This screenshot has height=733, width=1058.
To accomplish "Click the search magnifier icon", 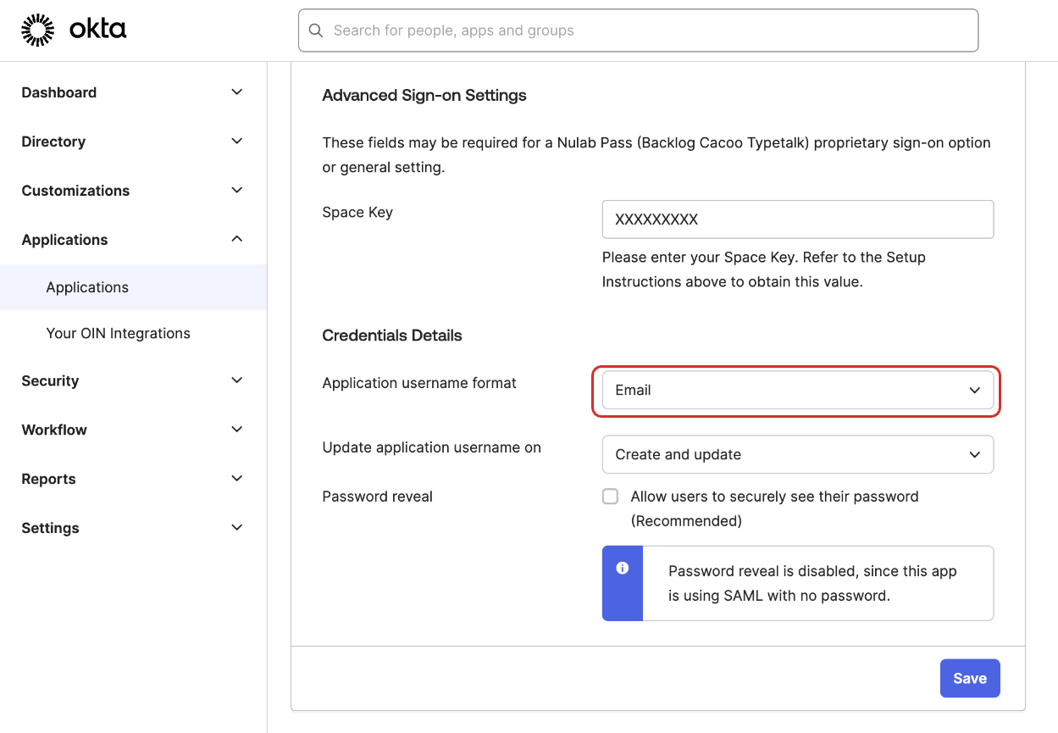I will click(316, 31).
